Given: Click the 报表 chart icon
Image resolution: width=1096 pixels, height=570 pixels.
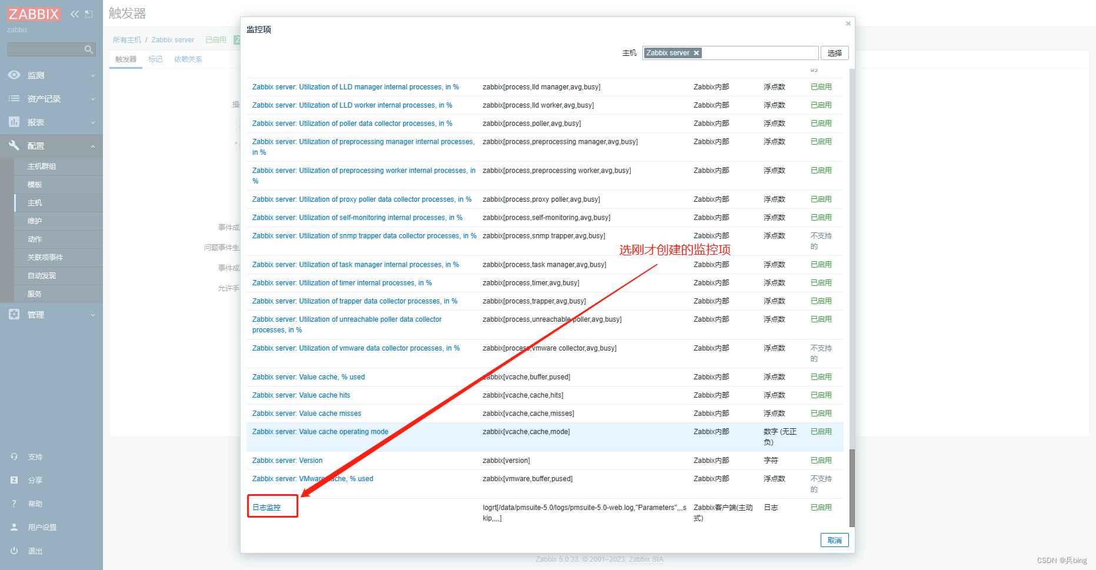Looking at the screenshot, I should pyautogui.click(x=14, y=122).
